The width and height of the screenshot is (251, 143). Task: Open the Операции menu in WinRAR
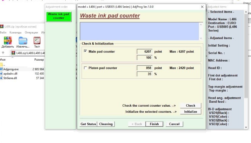pos(31,32)
